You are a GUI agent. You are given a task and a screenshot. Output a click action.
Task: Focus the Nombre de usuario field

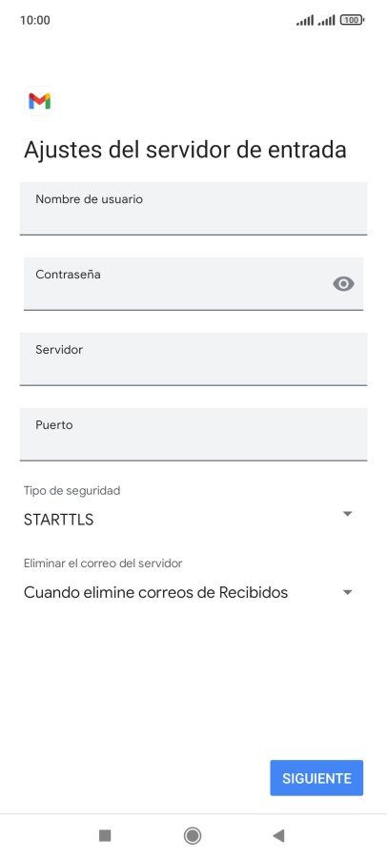193,209
